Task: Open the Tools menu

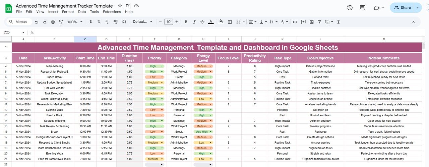Action: [x=95, y=12]
